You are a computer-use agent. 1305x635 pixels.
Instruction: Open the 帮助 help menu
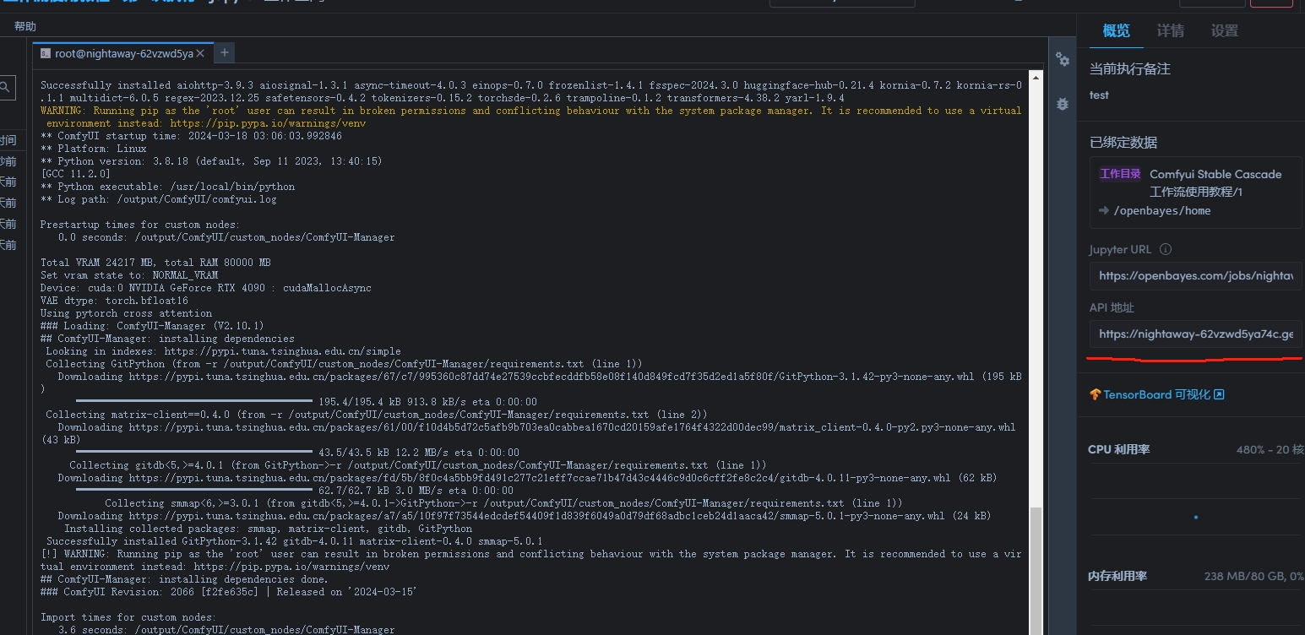click(25, 27)
